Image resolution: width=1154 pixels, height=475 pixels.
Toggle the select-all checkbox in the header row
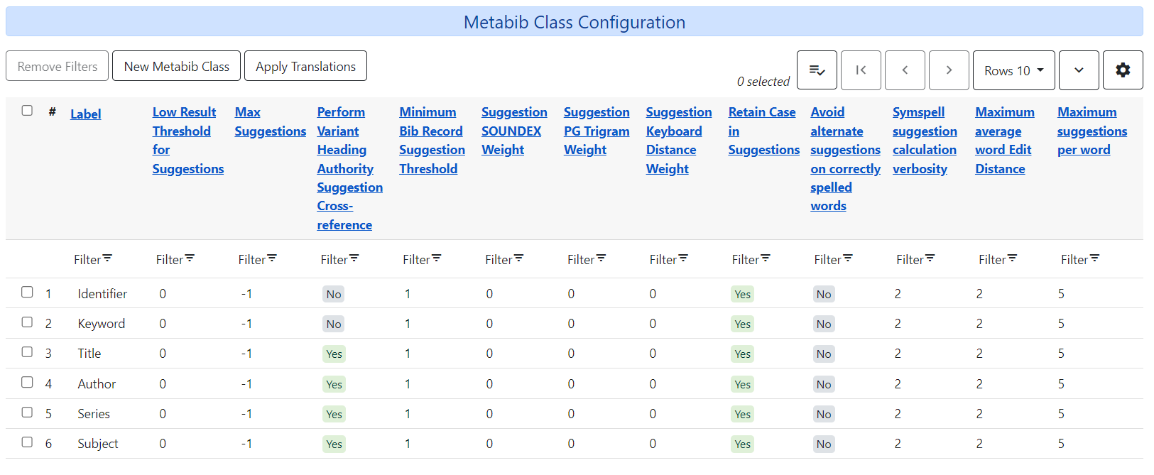(x=27, y=111)
